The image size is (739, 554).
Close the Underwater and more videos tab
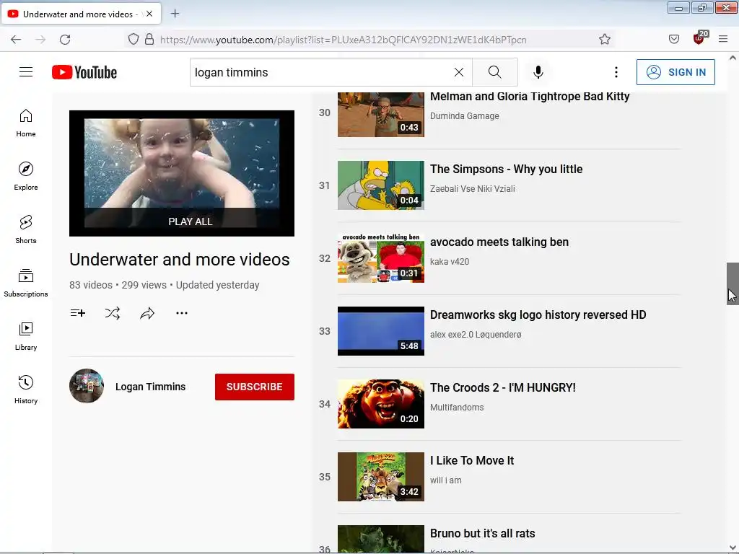tap(149, 14)
